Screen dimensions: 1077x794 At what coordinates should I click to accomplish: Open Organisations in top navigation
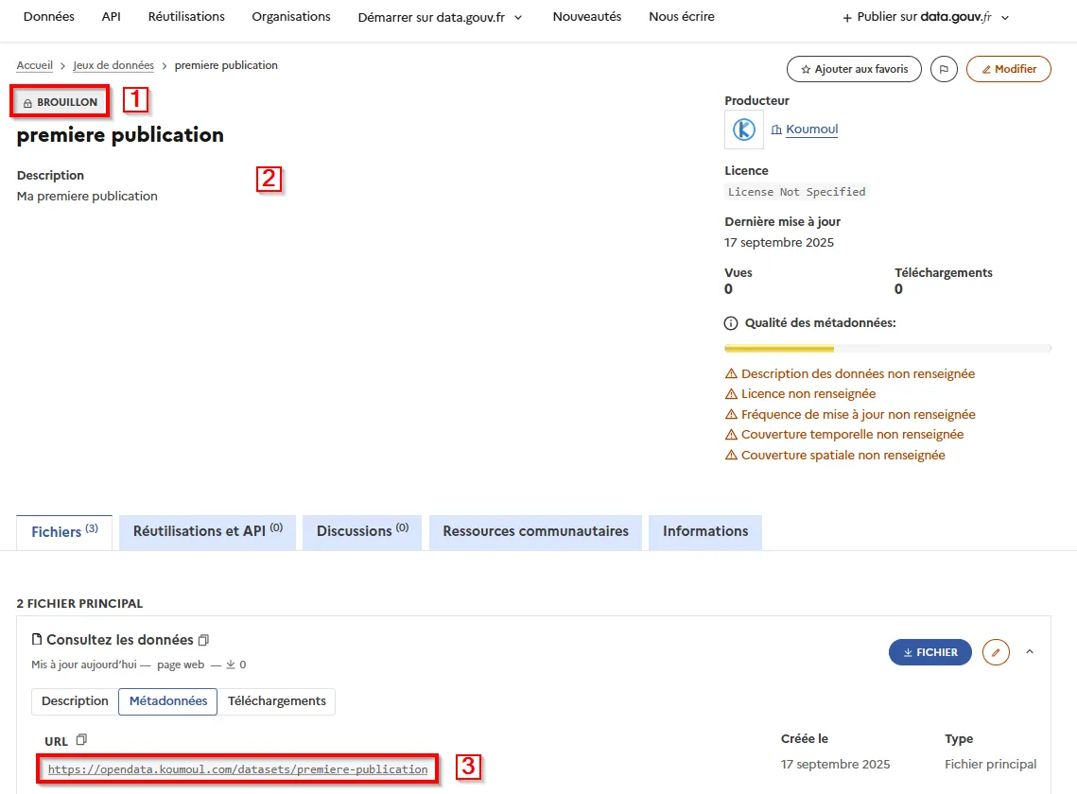(291, 16)
